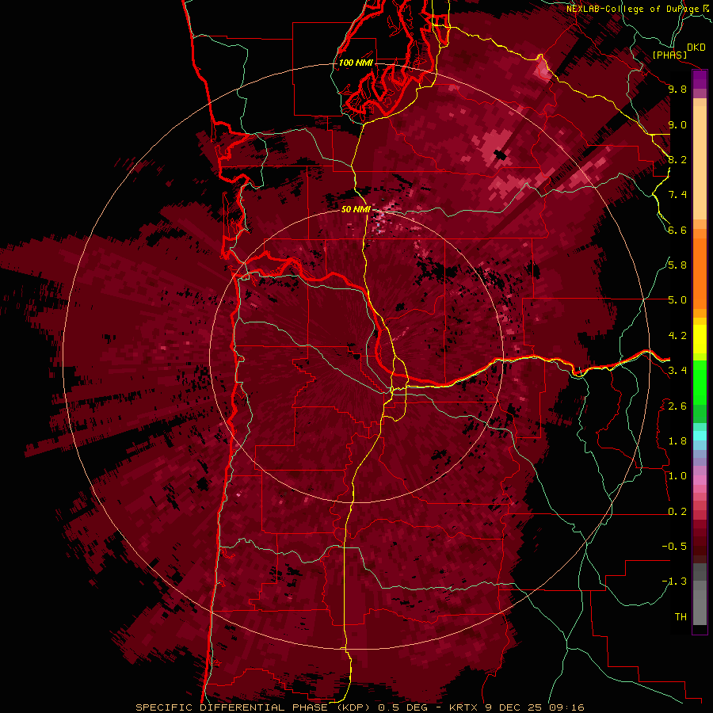
Task: Select the 9.8 value on color scale
Action: [677, 89]
